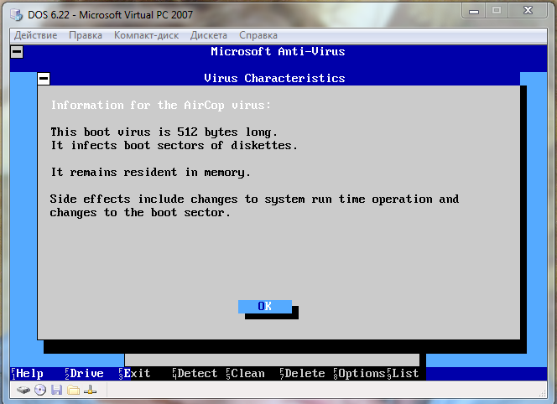Click the 'This boot virus is 512 bytes long.' line
The image size is (557, 404).
[164, 132]
